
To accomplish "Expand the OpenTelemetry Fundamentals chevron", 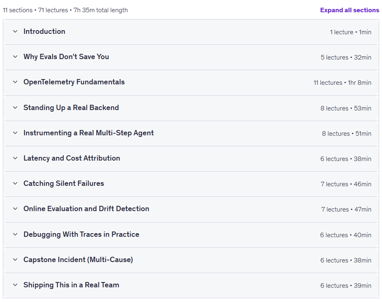I will point(15,82).
